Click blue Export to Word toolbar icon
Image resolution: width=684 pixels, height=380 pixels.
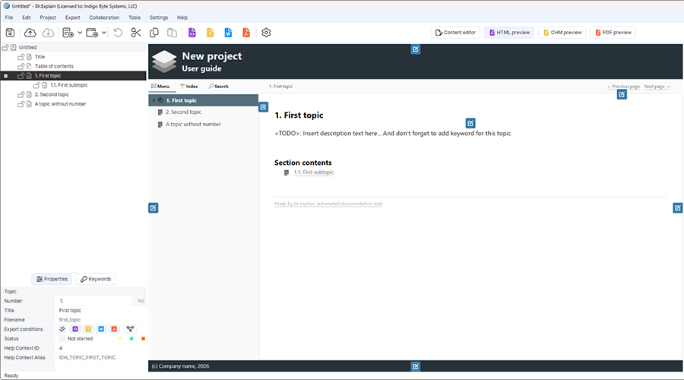point(228,33)
